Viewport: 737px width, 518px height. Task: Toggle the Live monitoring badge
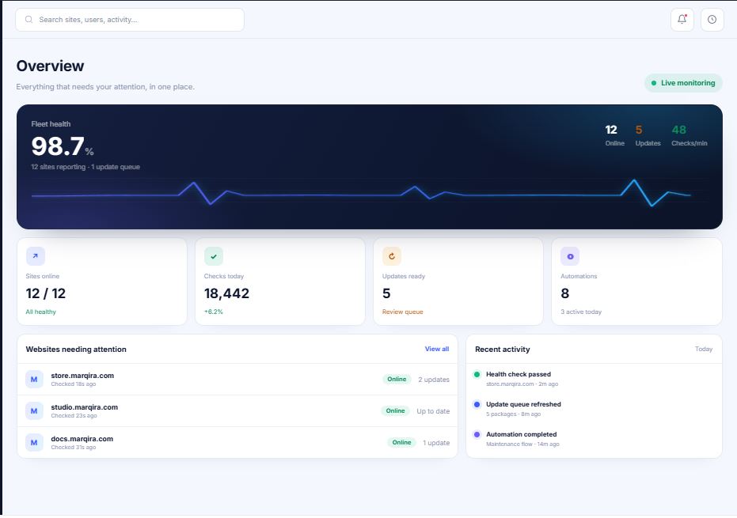coord(683,83)
